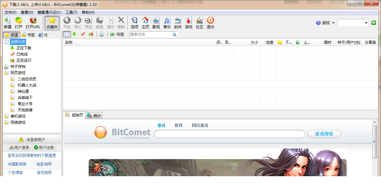The image size is (381, 183).
Task: Toggle the green downloading filter arrow
Action: (x=74, y=34)
